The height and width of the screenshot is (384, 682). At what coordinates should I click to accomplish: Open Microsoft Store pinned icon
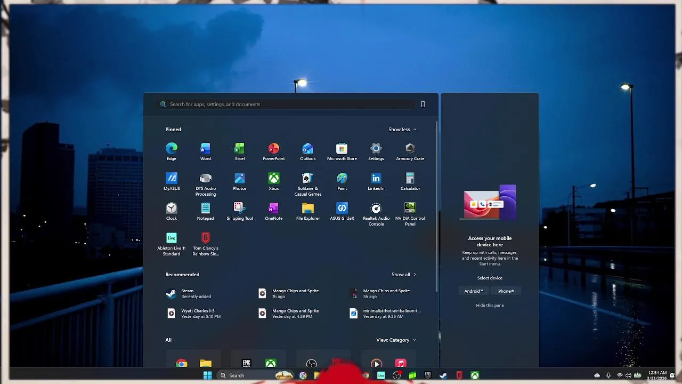(x=342, y=151)
